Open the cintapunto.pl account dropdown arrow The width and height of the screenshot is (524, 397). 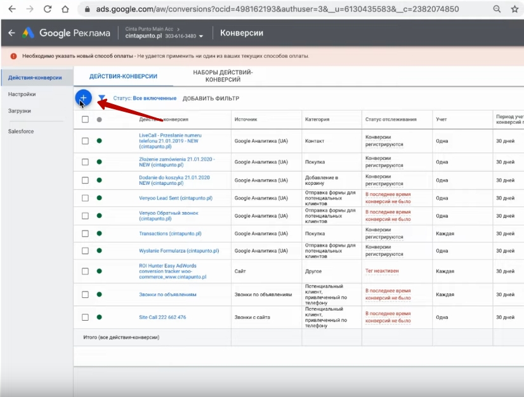point(201,36)
